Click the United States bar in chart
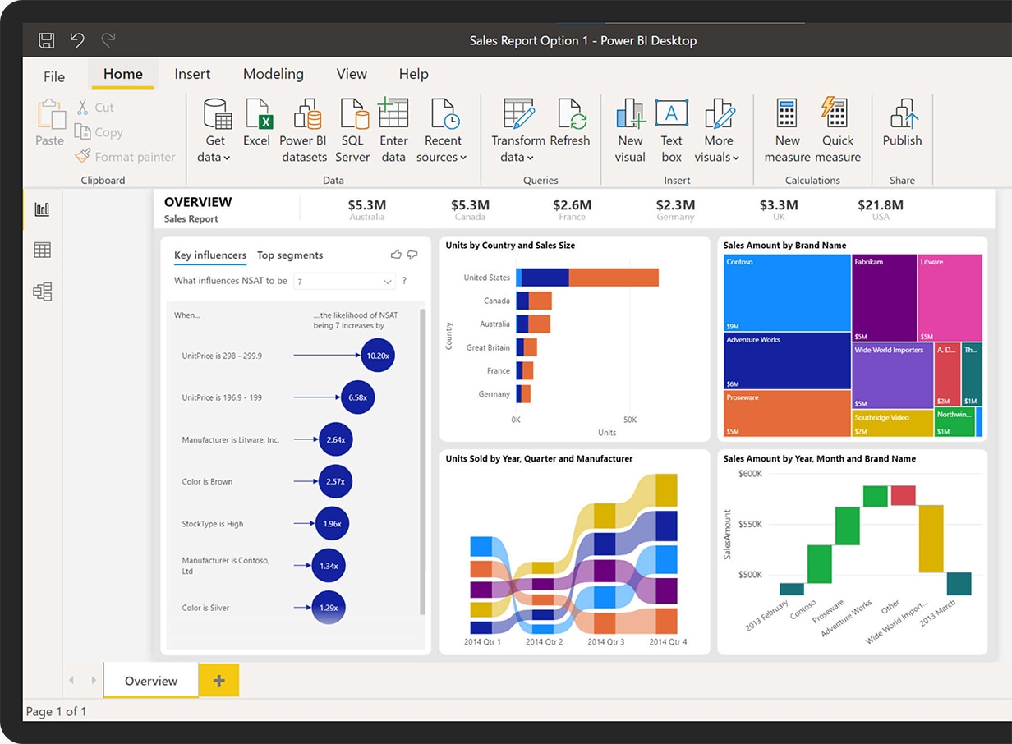 pyautogui.click(x=587, y=278)
